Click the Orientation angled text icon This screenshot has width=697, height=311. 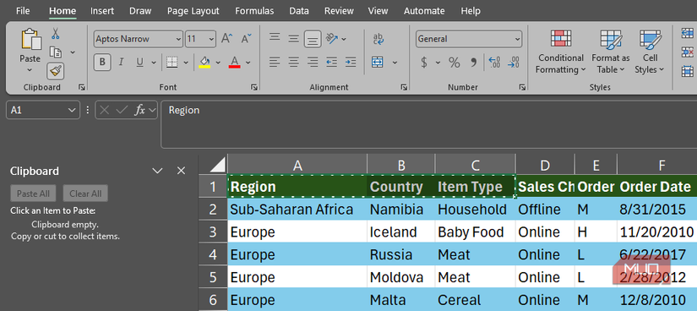(332, 39)
